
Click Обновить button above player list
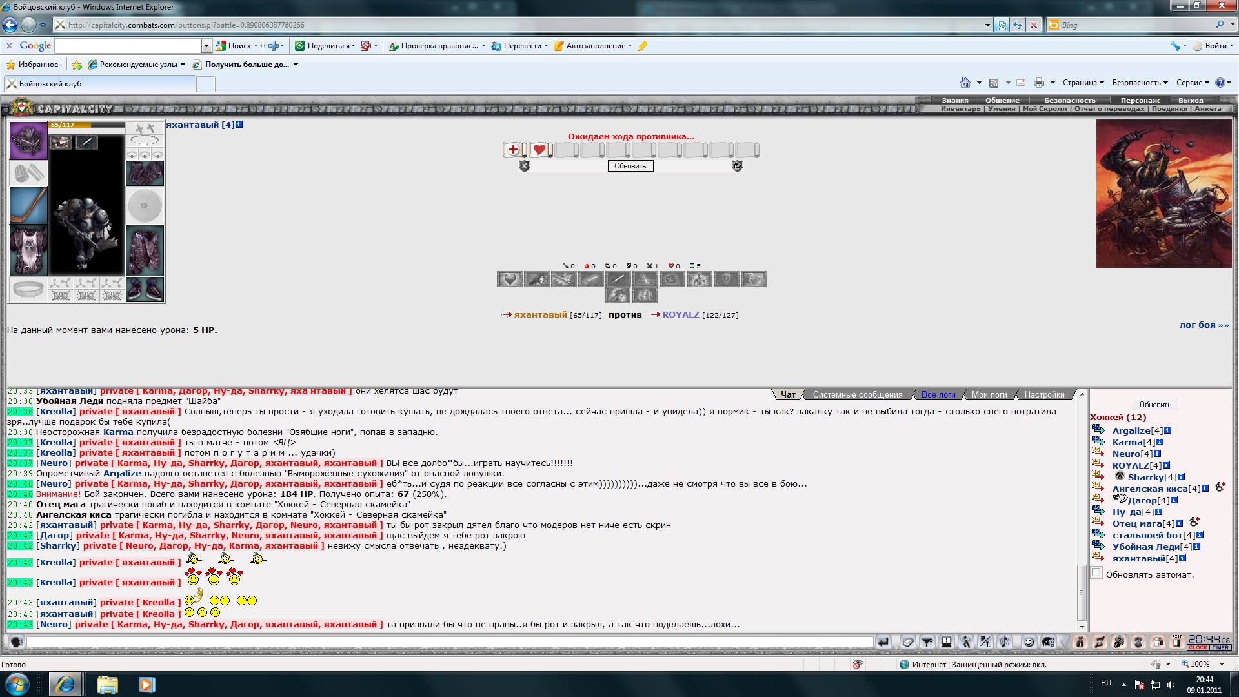tap(1155, 405)
